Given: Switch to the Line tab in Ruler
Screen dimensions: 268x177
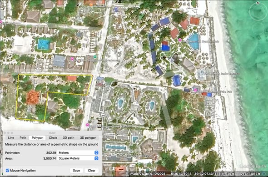Looking at the screenshot, I should click(x=11, y=137).
